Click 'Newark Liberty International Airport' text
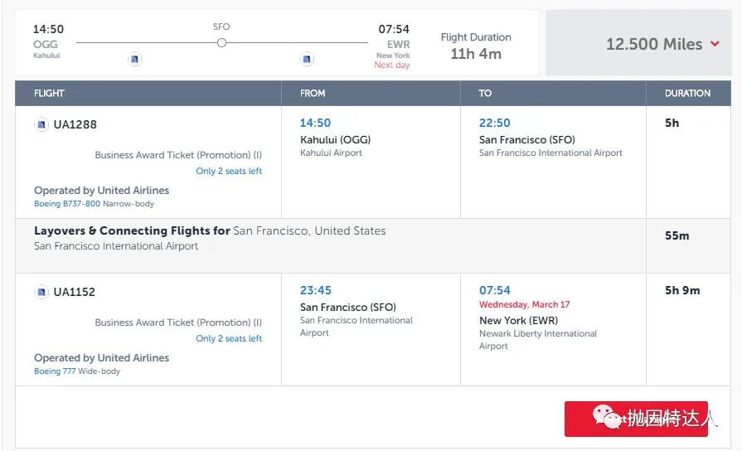 coord(538,339)
